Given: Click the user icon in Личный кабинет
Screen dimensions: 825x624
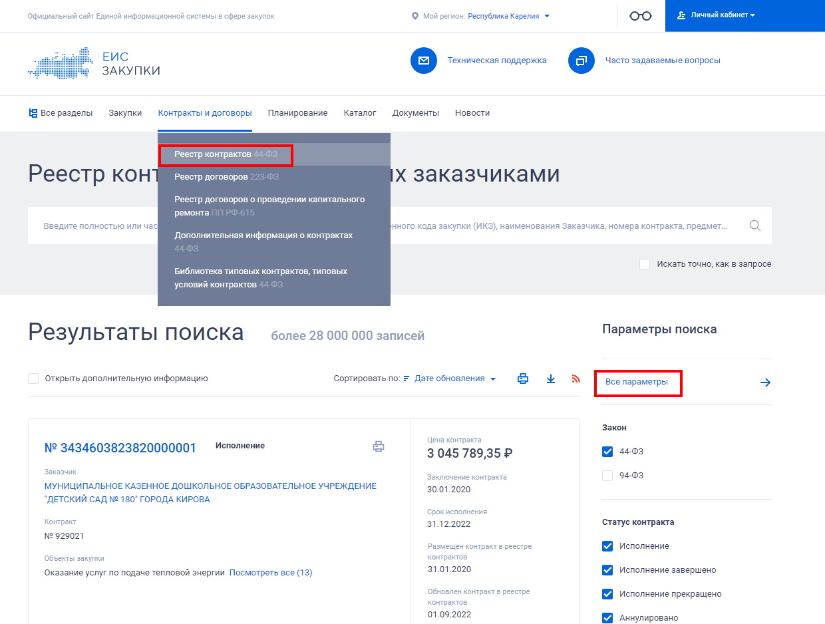Looking at the screenshot, I should [x=681, y=15].
